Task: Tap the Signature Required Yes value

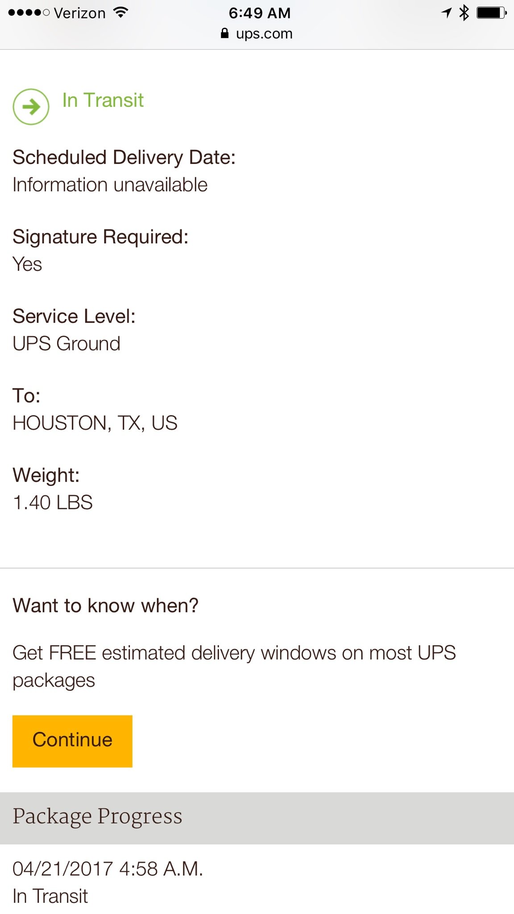Action: point(27,264)
